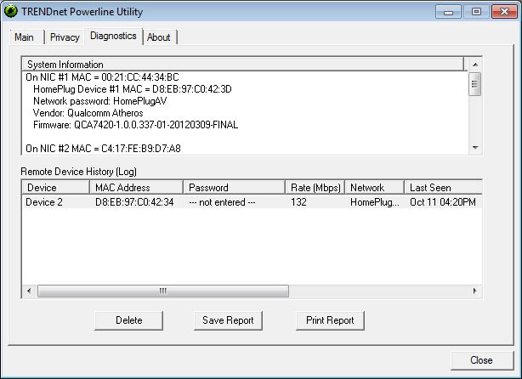The width and height of the screenshot is (522, 379).
Task: Click the '--- not entered ---' password cell
Action: tap(222, 202)
